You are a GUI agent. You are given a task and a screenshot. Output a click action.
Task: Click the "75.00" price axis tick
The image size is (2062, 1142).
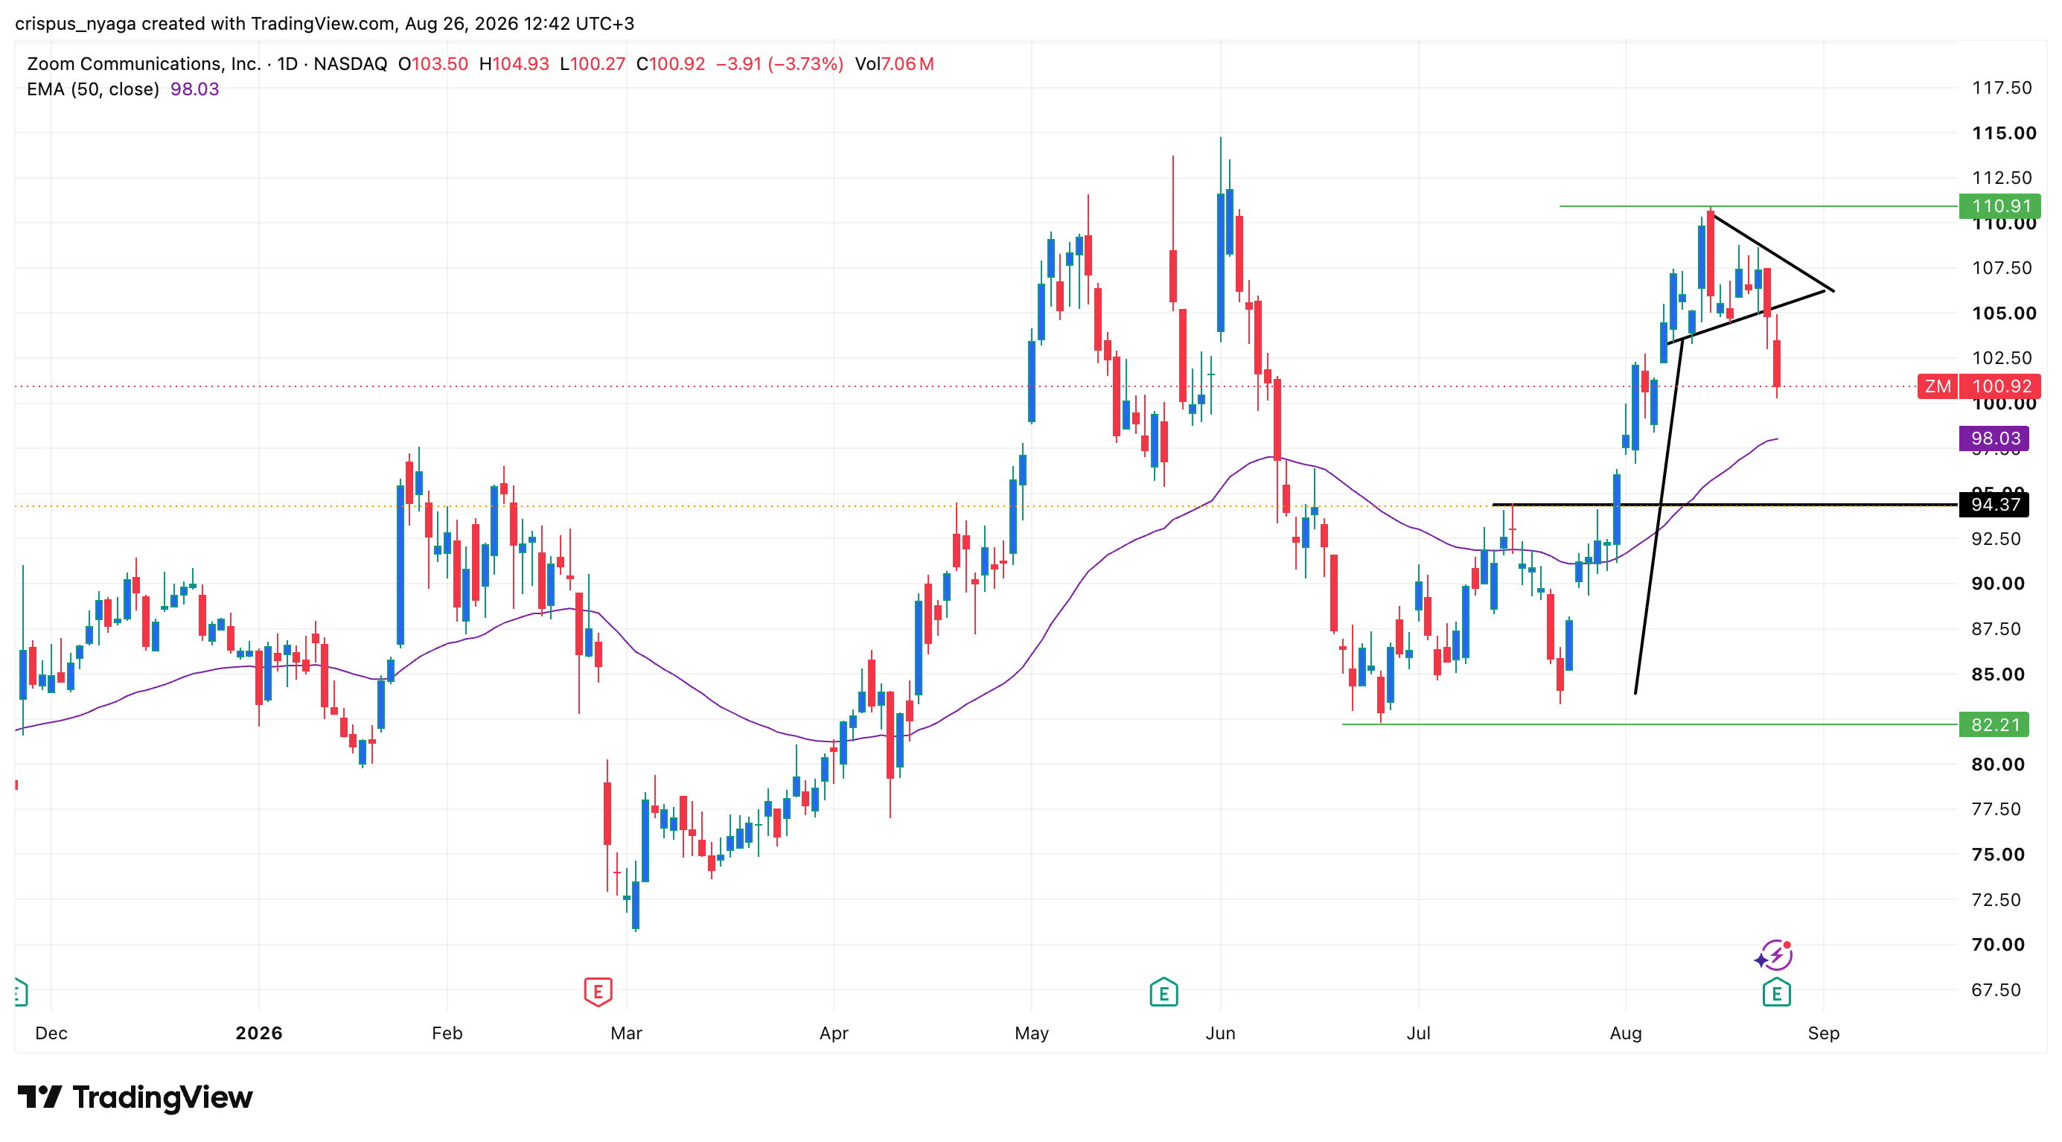(x=1998, y=854)
